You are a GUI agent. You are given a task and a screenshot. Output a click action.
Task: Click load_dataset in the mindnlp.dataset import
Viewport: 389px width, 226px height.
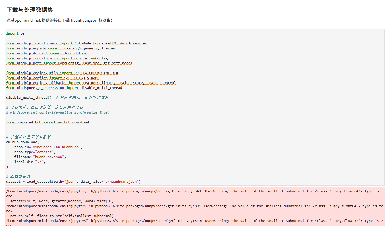pos(77,53)
